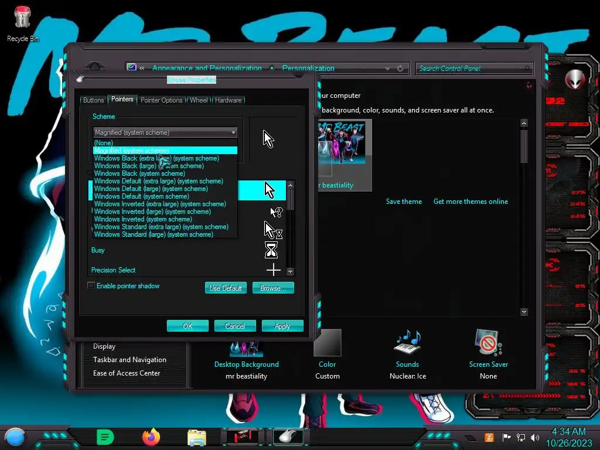Choose Windows Inverted (extra large) scheme
Viewport: 600px width, 450px height.
pos(165,204)
